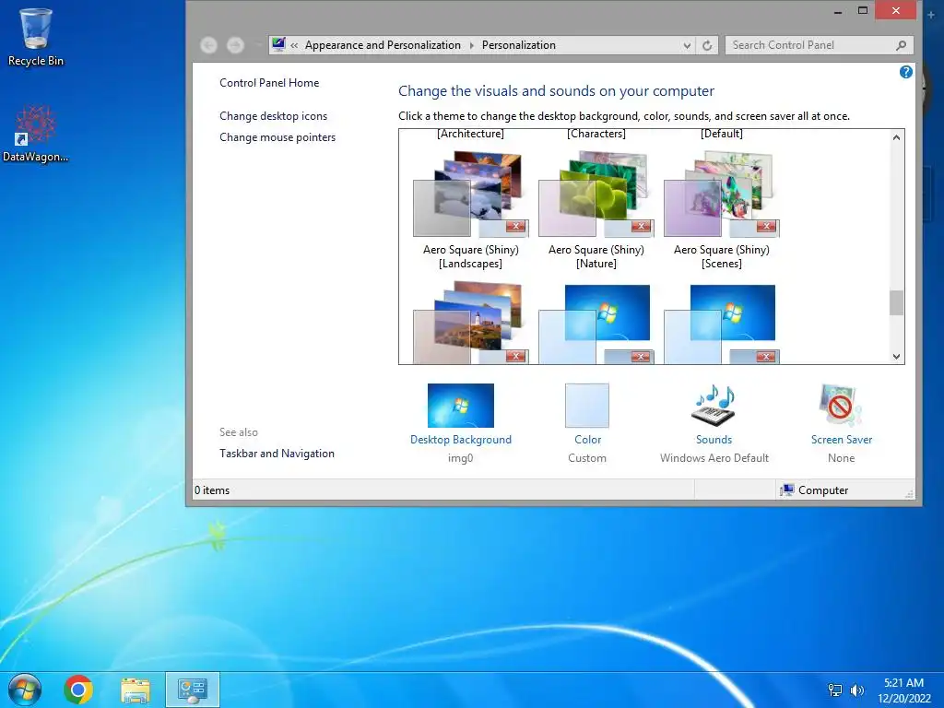The image size is (944, 708).
Task: Click the Sounds text link
Action: tap(714, 440)
